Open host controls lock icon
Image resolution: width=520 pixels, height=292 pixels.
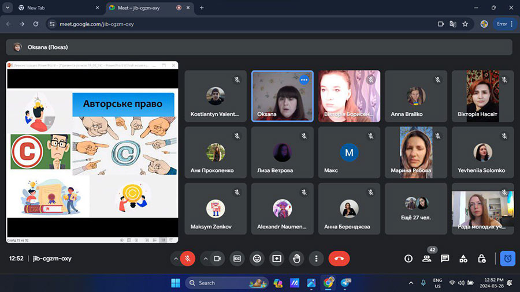[x=481, y=259]
